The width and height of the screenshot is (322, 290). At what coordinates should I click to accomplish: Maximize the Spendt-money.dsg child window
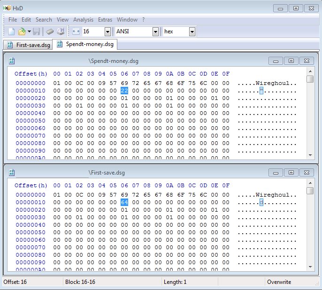tap(291, 61)
